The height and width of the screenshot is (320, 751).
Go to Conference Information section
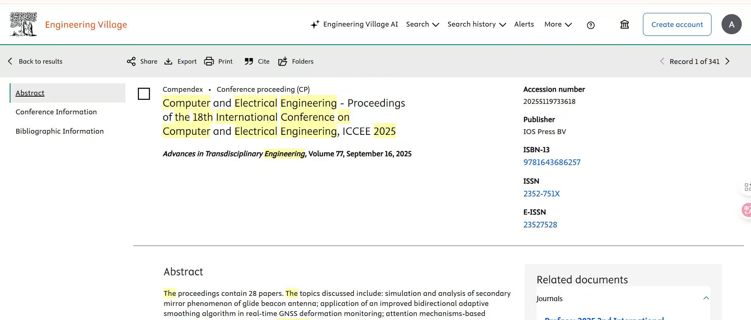pyautogui.click(x=56, y=112)
